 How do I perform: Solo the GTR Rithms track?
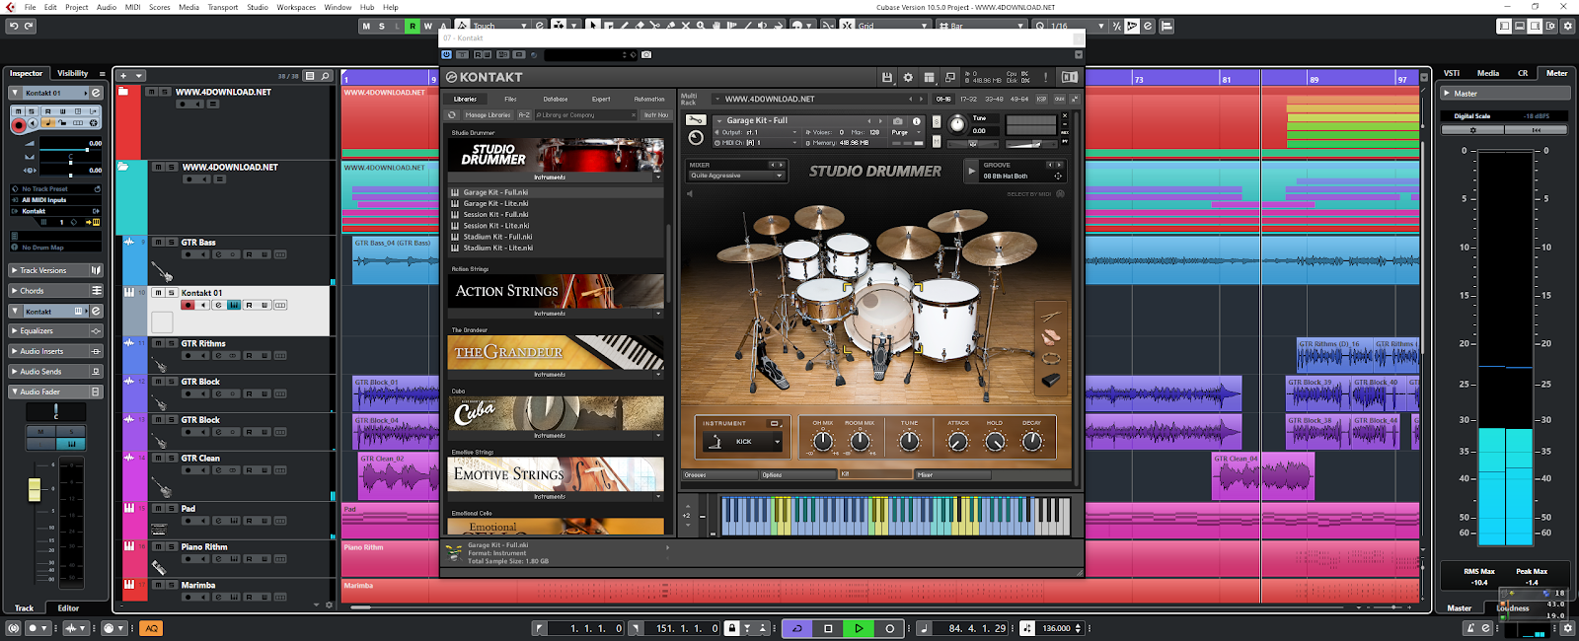point(171,343)
